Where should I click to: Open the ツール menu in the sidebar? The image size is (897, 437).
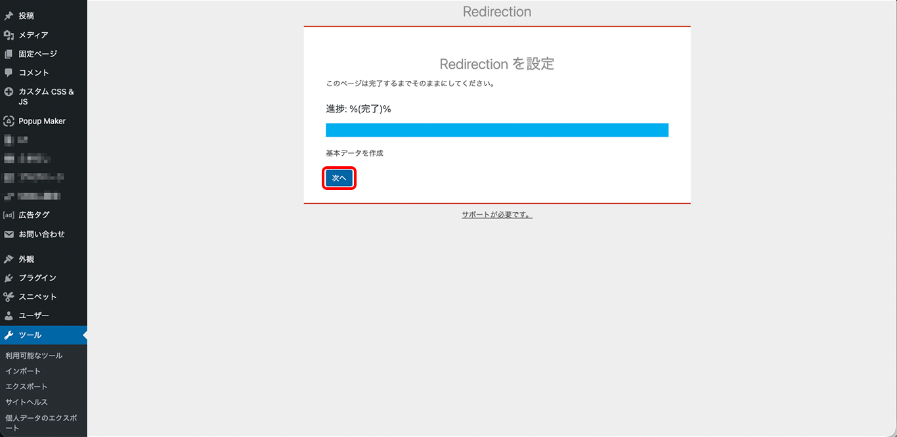(30, 335)
